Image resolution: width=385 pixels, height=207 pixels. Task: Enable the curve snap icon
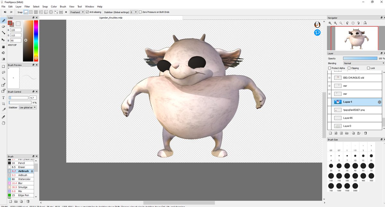coord(56,12)
